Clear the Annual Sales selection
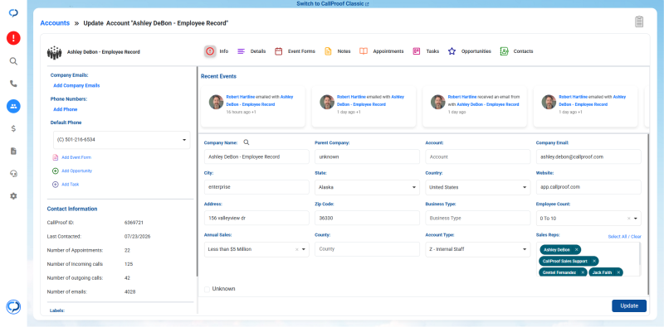The width and height of the screenshot is (664, 327). [x=297, y=249]
